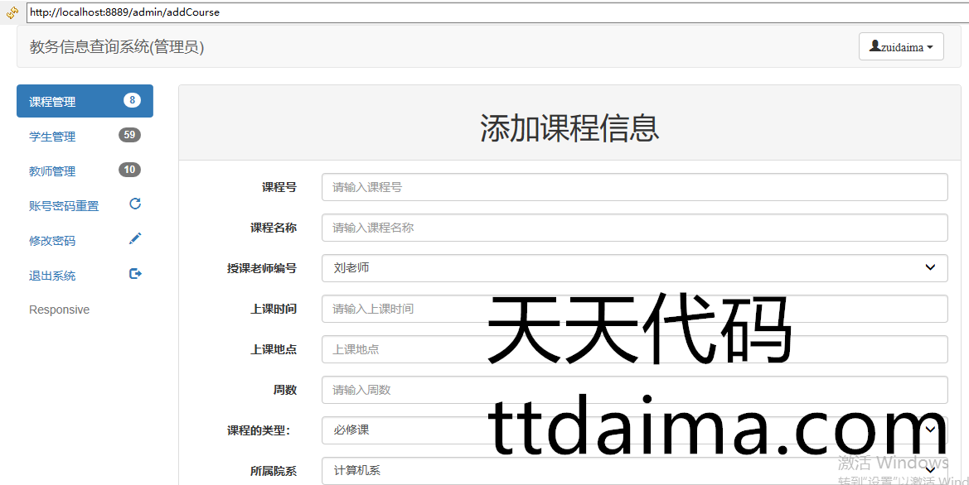Open the zuidaima user dropdown menu

(x=901, y=47)
